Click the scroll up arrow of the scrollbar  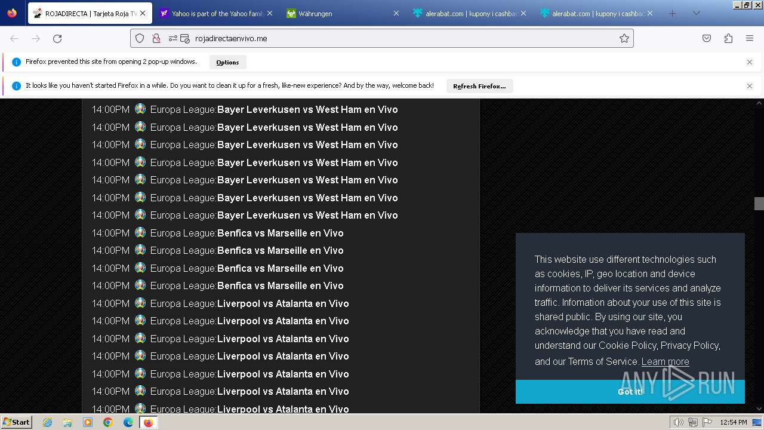click(759, 103)
